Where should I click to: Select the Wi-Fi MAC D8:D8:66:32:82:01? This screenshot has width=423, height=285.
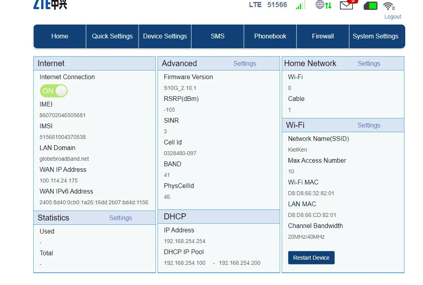click(x=311, y=193)
